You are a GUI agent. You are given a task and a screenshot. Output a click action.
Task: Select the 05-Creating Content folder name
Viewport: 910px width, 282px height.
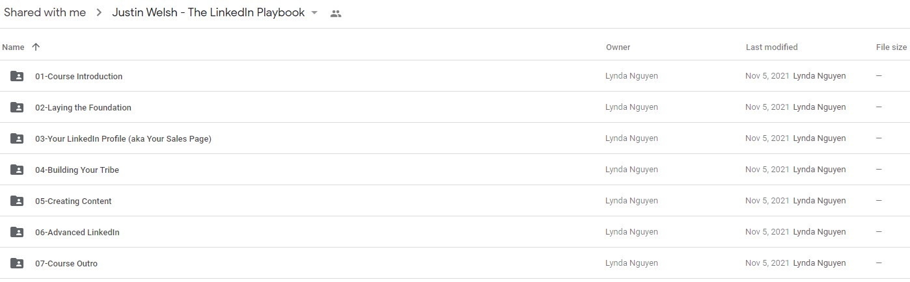74,201
